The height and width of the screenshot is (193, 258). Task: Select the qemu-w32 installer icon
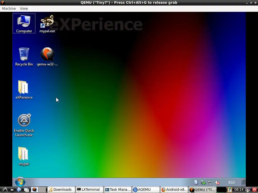[x=47, y=57]
